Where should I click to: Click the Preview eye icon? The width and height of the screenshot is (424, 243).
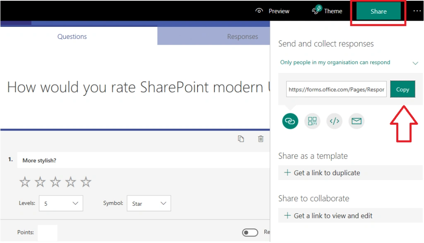pos(259,11)
